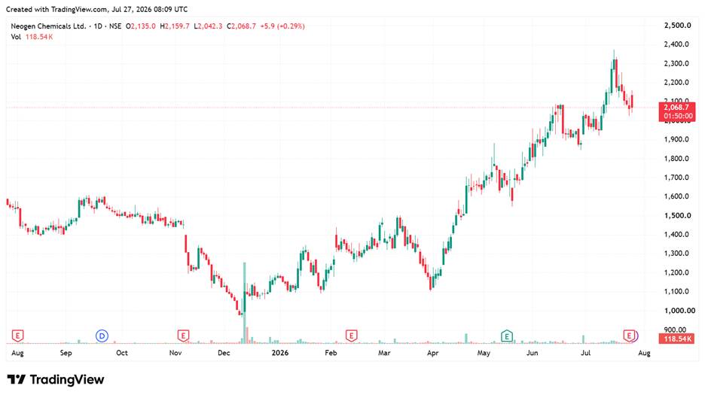Click the Sep label on the time axis

pos(66,353)
